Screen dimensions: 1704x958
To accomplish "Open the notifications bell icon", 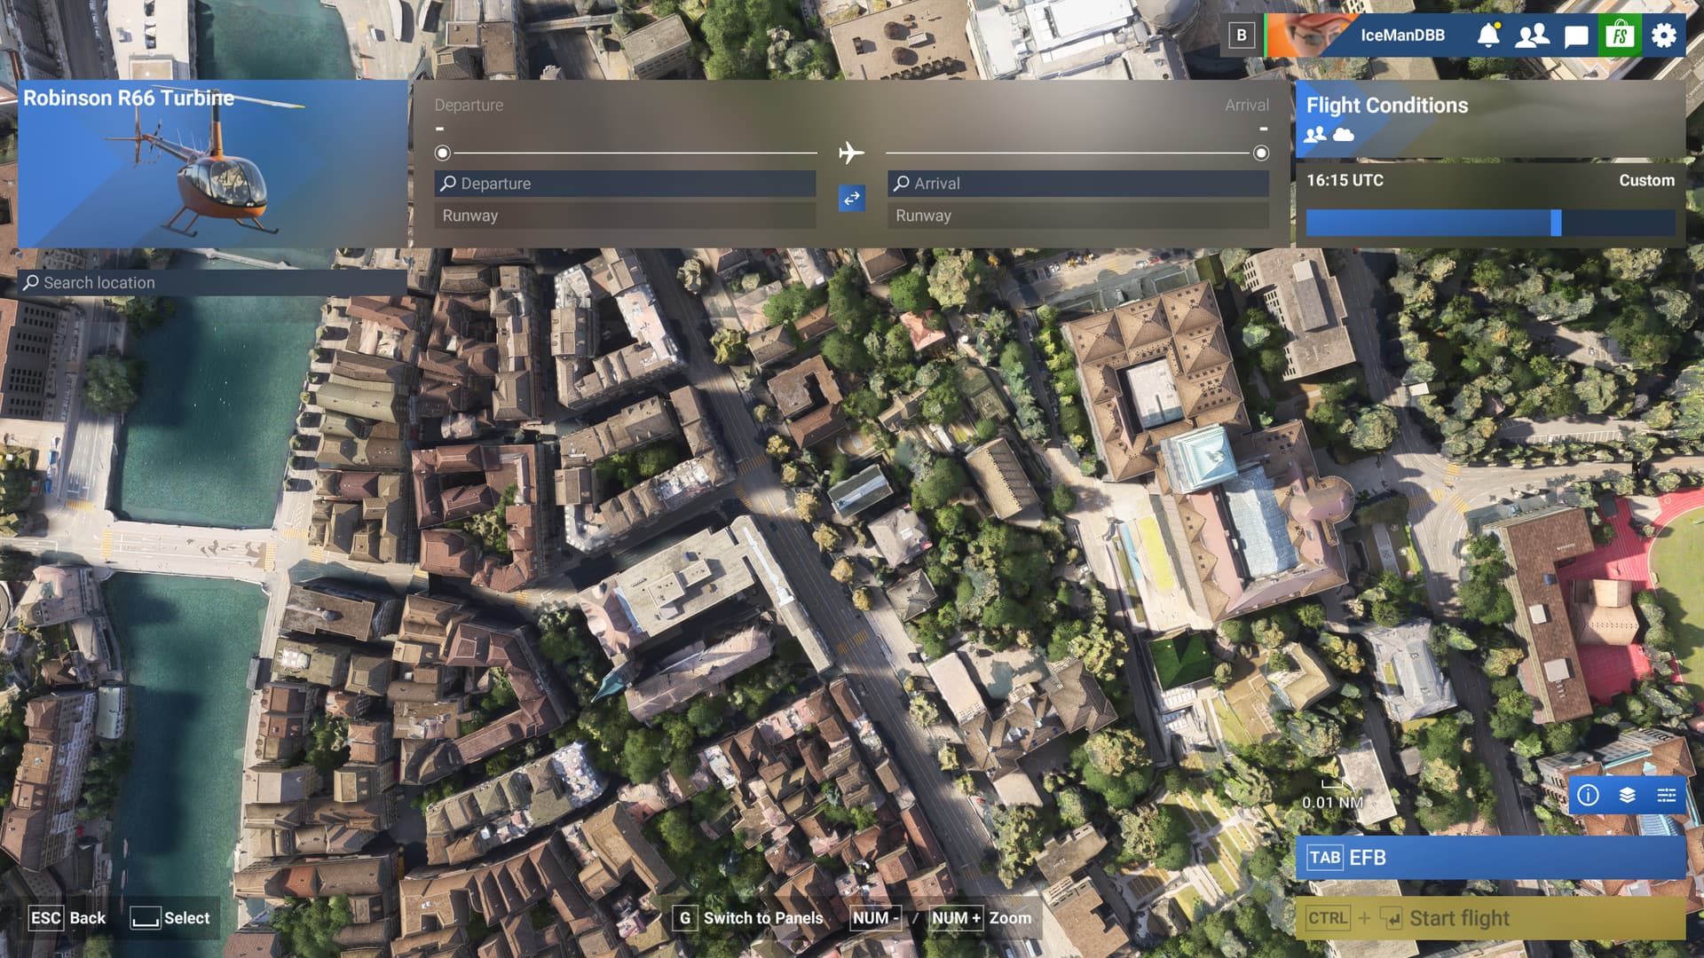I will (1488, 35).
